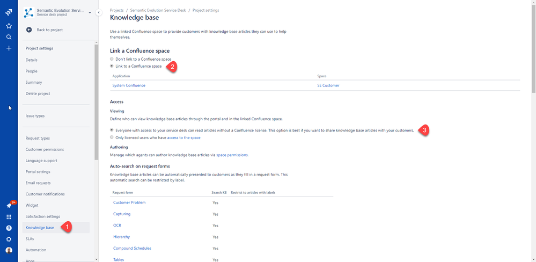The image size is (536, 262).
Task: Open the search magnifier icon
Action: click(x=9, y=37)
